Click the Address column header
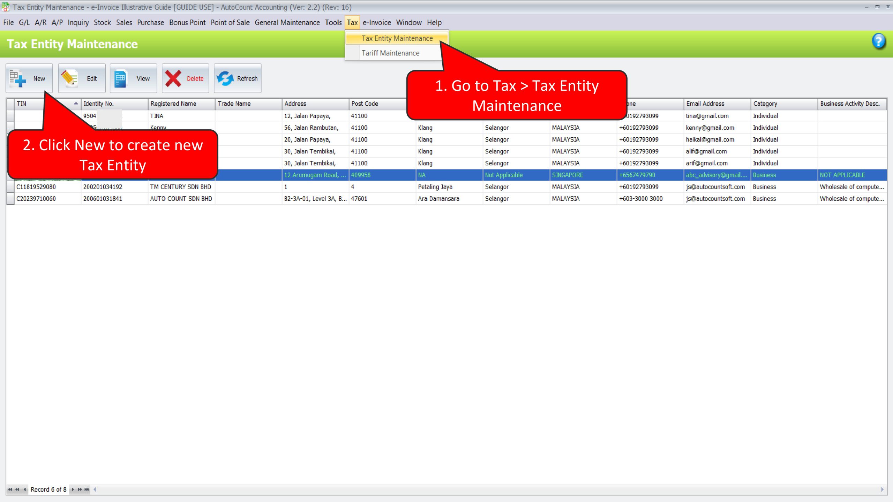Screen dimensions: 893x502 (315, 104)
